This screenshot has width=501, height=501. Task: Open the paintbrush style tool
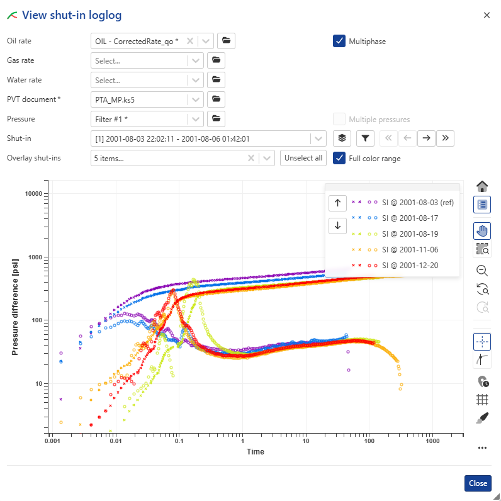point(482,418)
